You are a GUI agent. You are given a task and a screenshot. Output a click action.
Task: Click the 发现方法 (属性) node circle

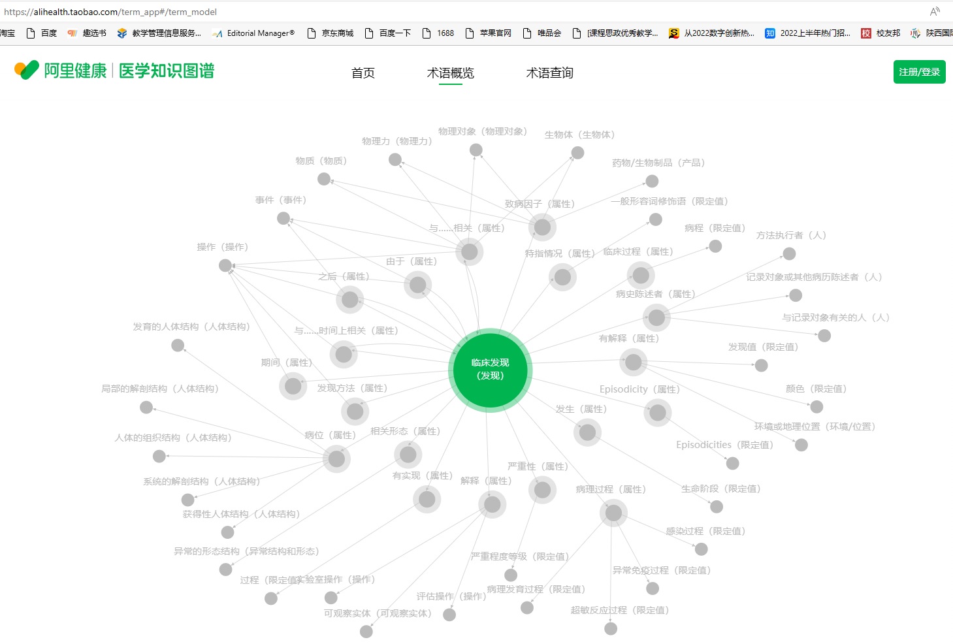(355, 411)
